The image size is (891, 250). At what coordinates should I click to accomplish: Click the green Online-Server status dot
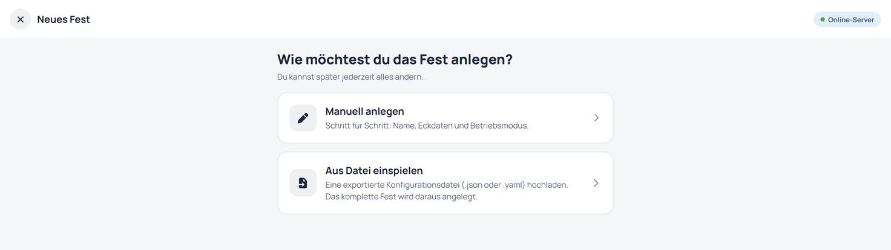pos(823,19)
